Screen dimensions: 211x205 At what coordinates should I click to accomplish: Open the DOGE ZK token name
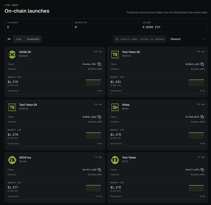(25, 52)
